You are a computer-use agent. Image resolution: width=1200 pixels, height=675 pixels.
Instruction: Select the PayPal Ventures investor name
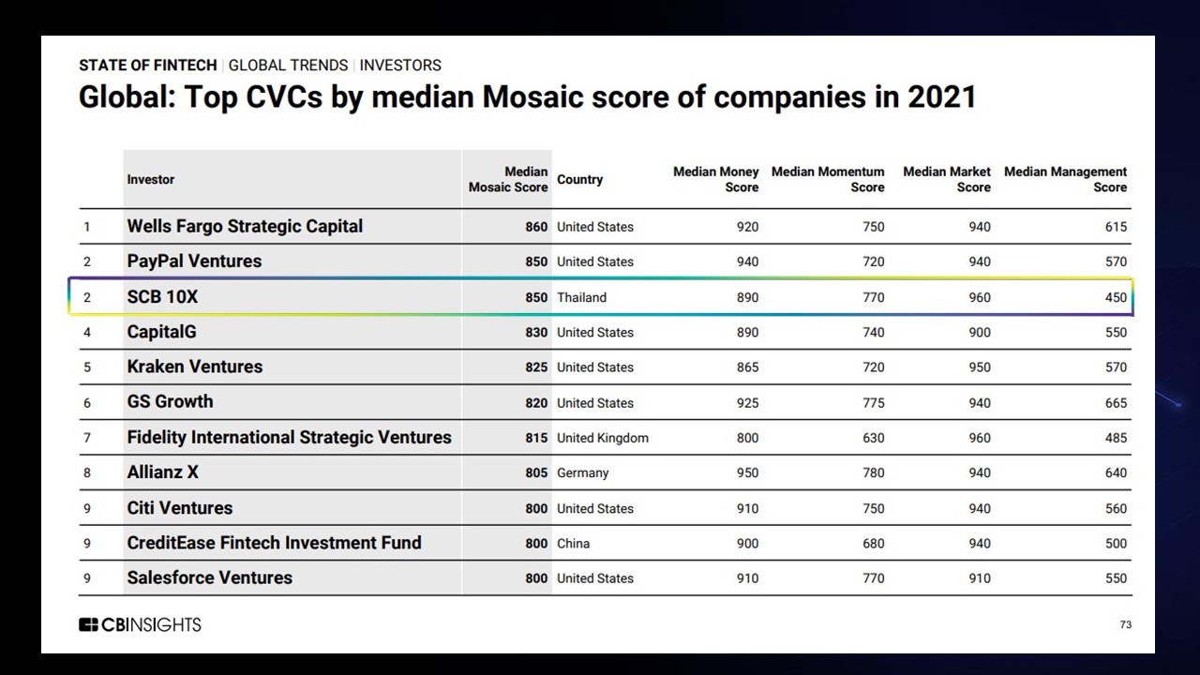194,262
